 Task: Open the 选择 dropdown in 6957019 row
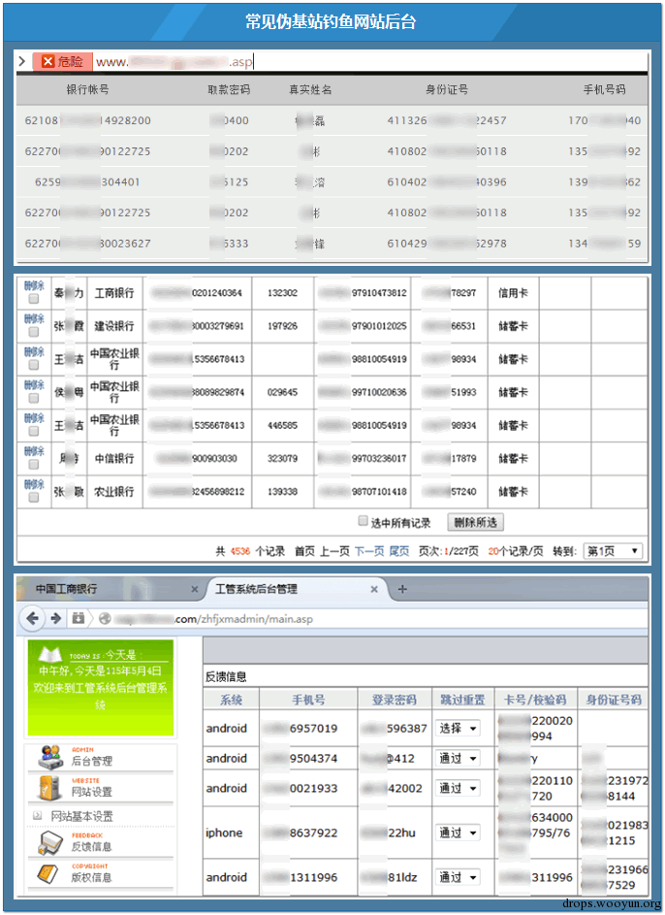coord(458,729)
